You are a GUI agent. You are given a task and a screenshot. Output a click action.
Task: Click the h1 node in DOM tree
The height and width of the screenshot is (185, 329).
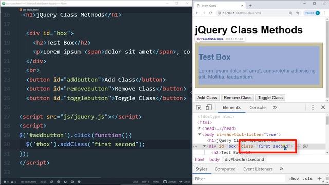coord(242,140)
